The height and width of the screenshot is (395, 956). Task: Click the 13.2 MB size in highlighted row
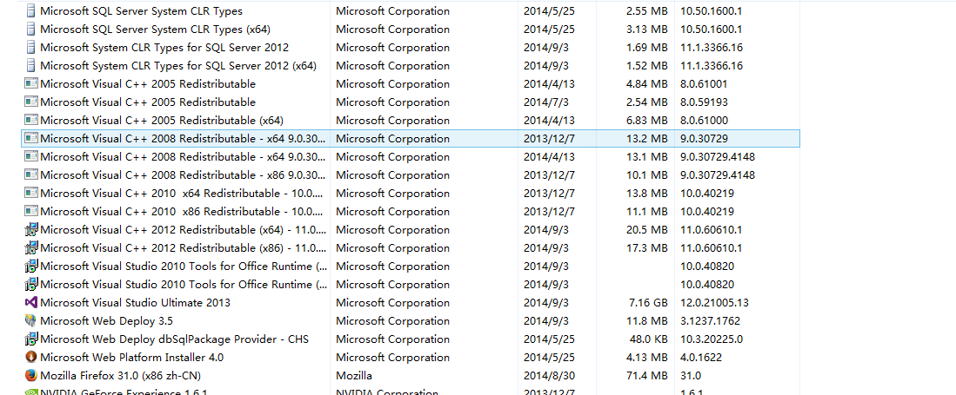coord(647,139)
